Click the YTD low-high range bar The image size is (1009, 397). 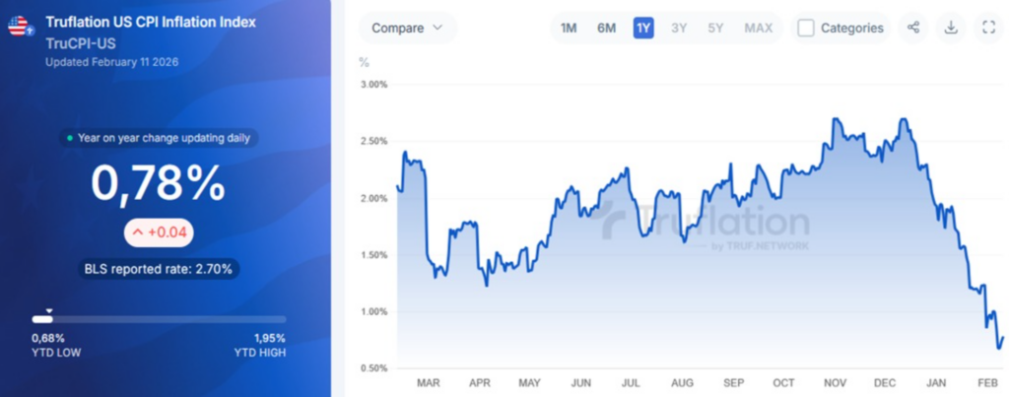click(159, 319)
